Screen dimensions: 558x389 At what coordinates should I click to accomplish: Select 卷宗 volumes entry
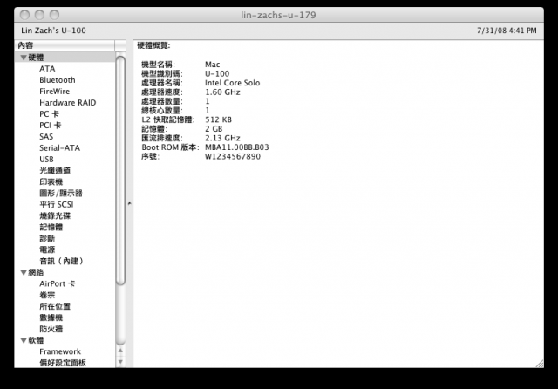(47, 295)
